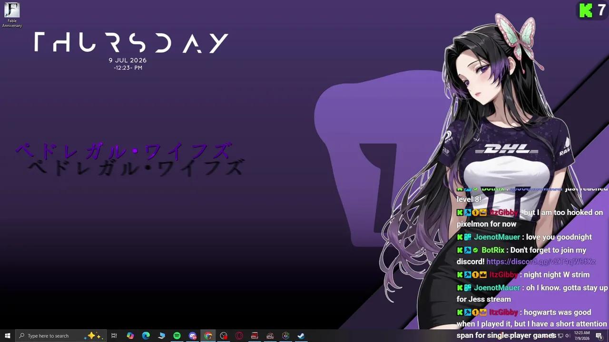Click ItzGibby's 'night night W strim' message
The height and width of the screenshot is (342, 609).
point(523,275)
